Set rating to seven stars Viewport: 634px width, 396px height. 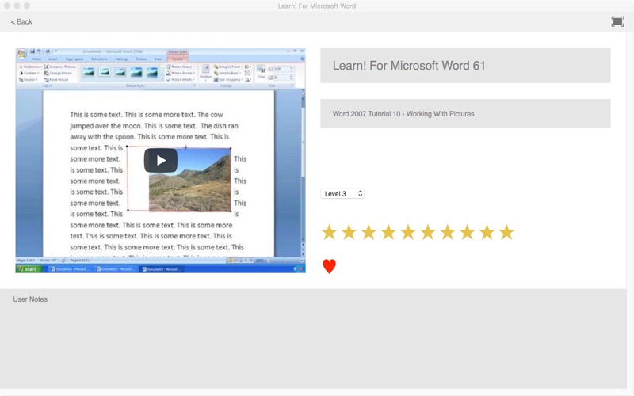pos(447,232)
